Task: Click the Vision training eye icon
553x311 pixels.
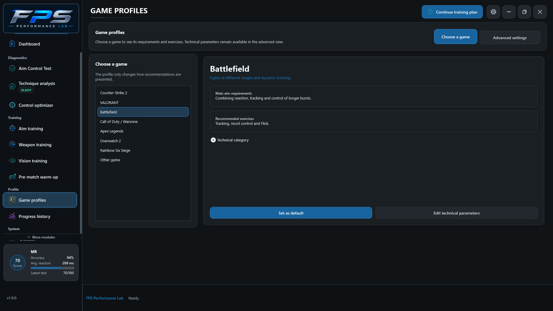Action: 12,161
